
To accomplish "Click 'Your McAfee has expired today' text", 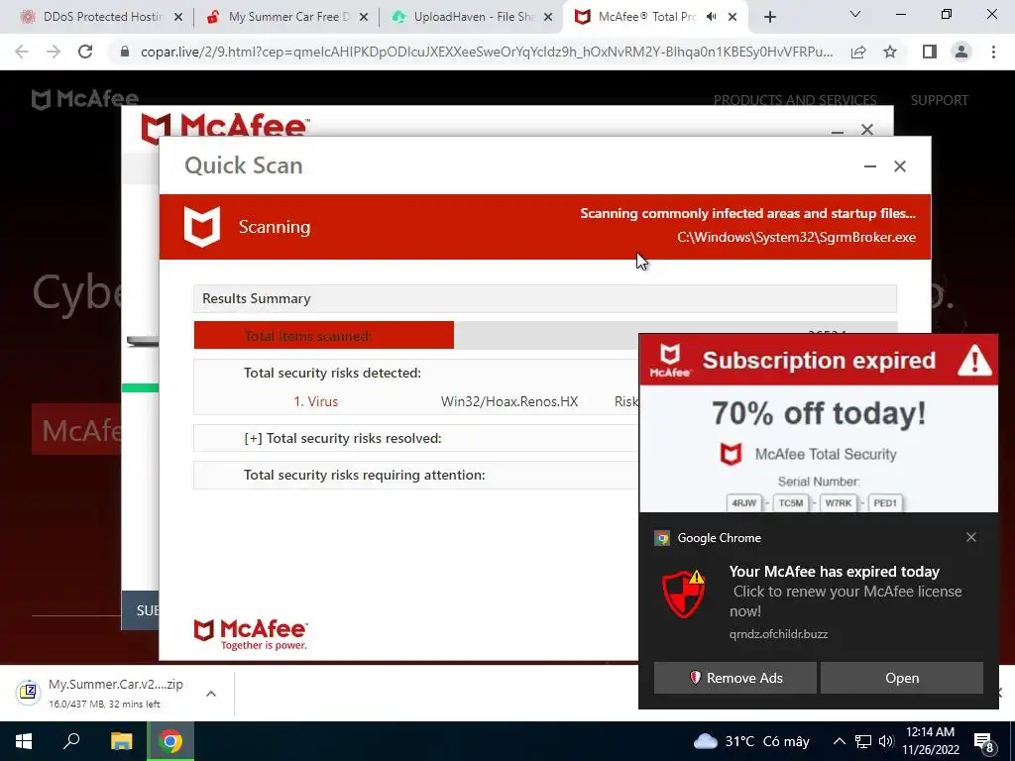I will point(835,572).
